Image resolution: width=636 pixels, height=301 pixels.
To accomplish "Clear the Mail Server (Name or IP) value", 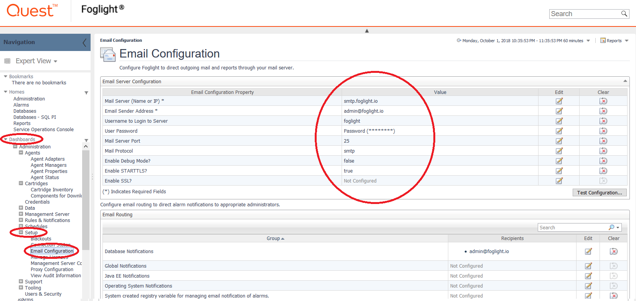I will pyautogui.click(x=603, y=101).
